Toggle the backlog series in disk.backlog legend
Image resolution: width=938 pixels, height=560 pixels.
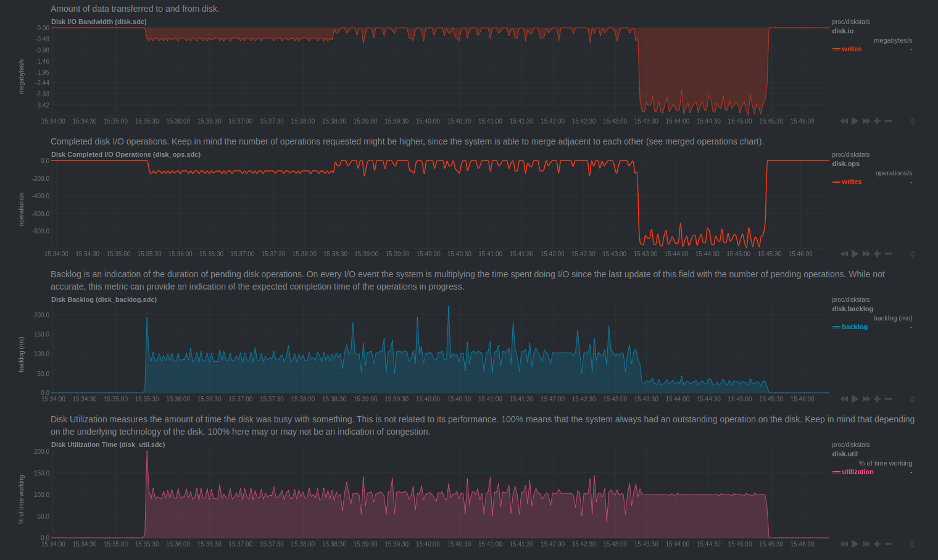pos(855,327)
